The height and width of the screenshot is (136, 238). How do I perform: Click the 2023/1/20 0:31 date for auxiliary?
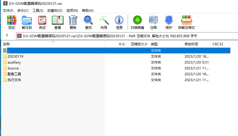click(x=197, y=62)
